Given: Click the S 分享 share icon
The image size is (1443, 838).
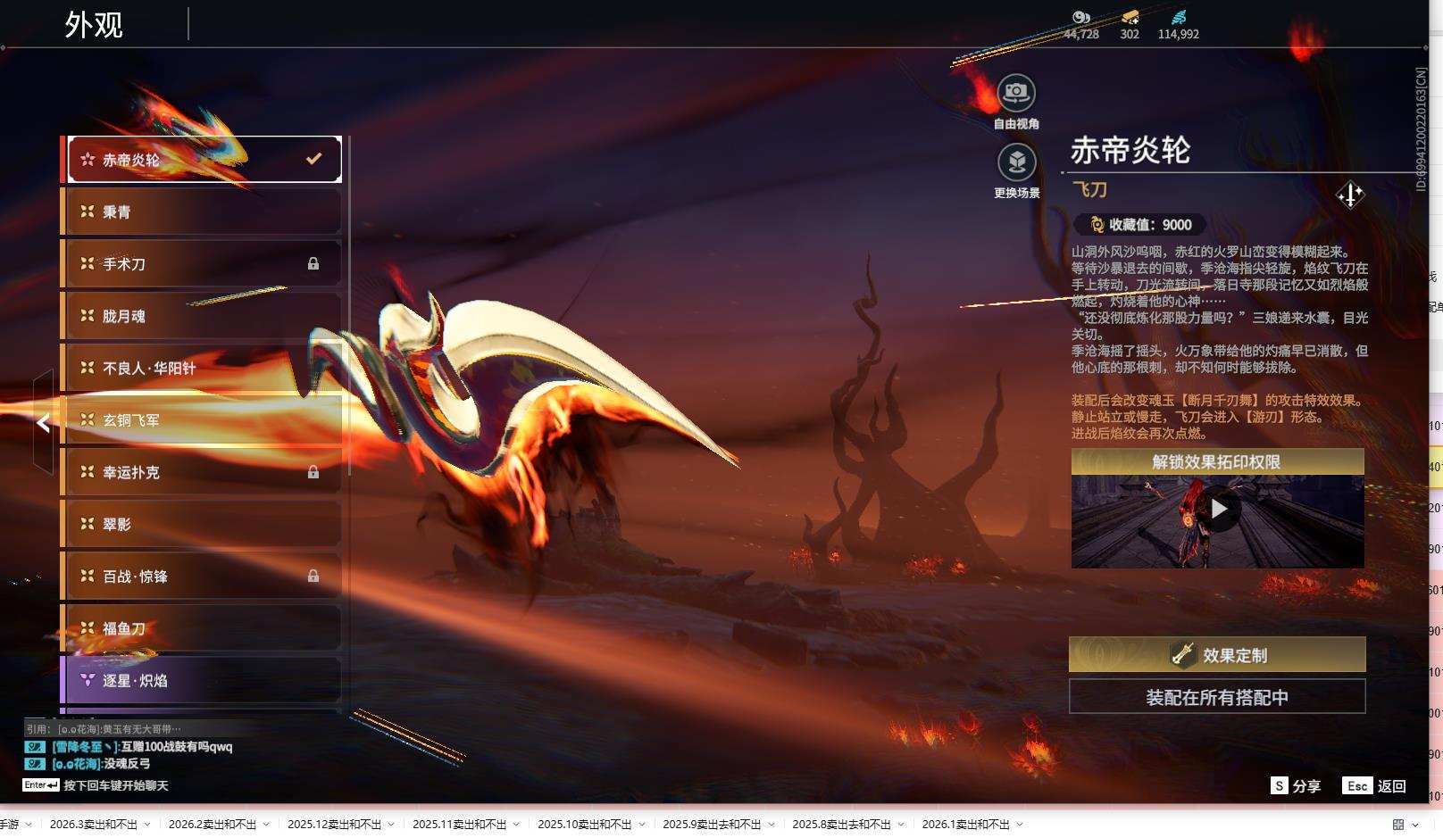Looking at the screenshot, I should coord(1279,786).
